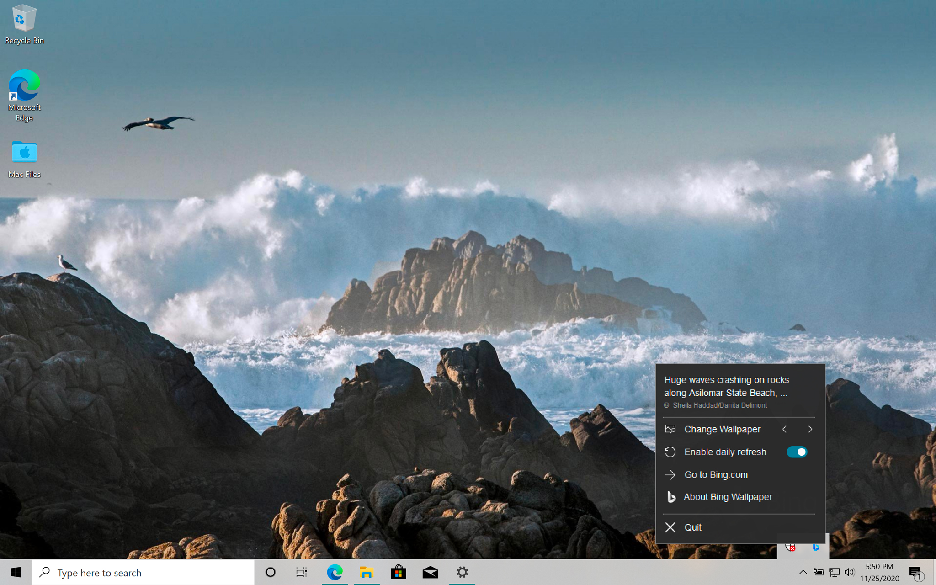Viewport: 936px width, 585px height.
Task: Navigate to previous wallpaper using left arrow
Action: 784,429
